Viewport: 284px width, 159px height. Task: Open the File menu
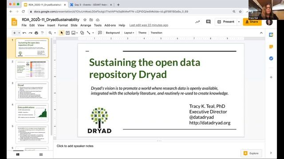(x=24, y=25)
